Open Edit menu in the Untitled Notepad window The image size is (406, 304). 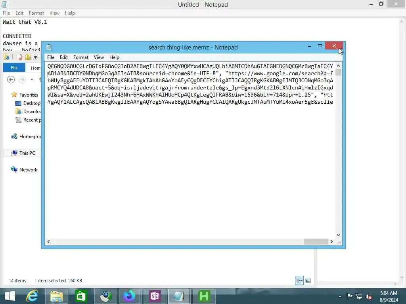coord(19,13)
